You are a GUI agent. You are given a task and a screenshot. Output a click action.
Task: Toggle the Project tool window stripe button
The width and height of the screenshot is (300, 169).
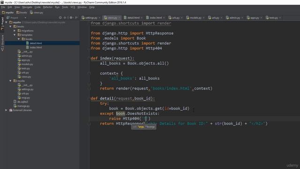tap(2, 23)
